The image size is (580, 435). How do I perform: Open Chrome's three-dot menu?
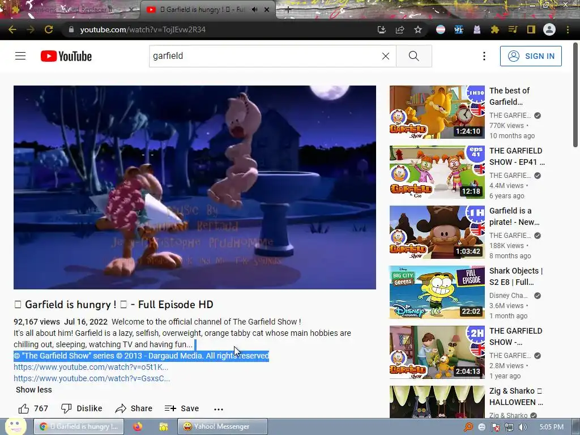568,29
